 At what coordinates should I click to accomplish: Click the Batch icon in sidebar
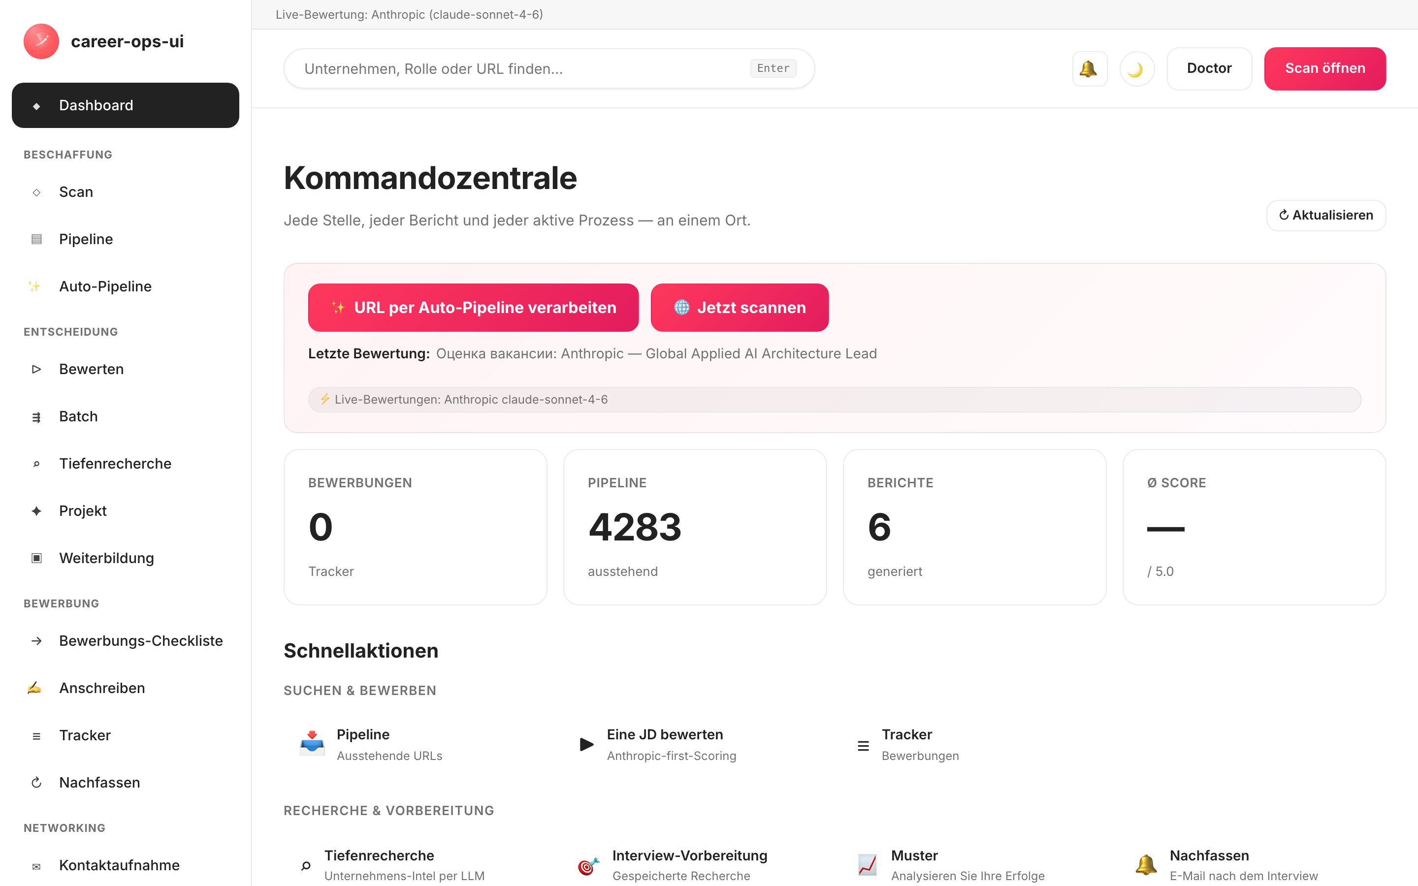[36, 417]
